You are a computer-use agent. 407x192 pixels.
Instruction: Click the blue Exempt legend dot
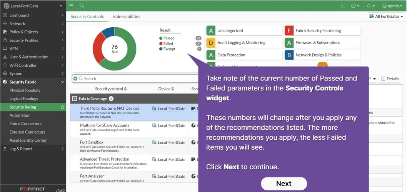[161, 49]
